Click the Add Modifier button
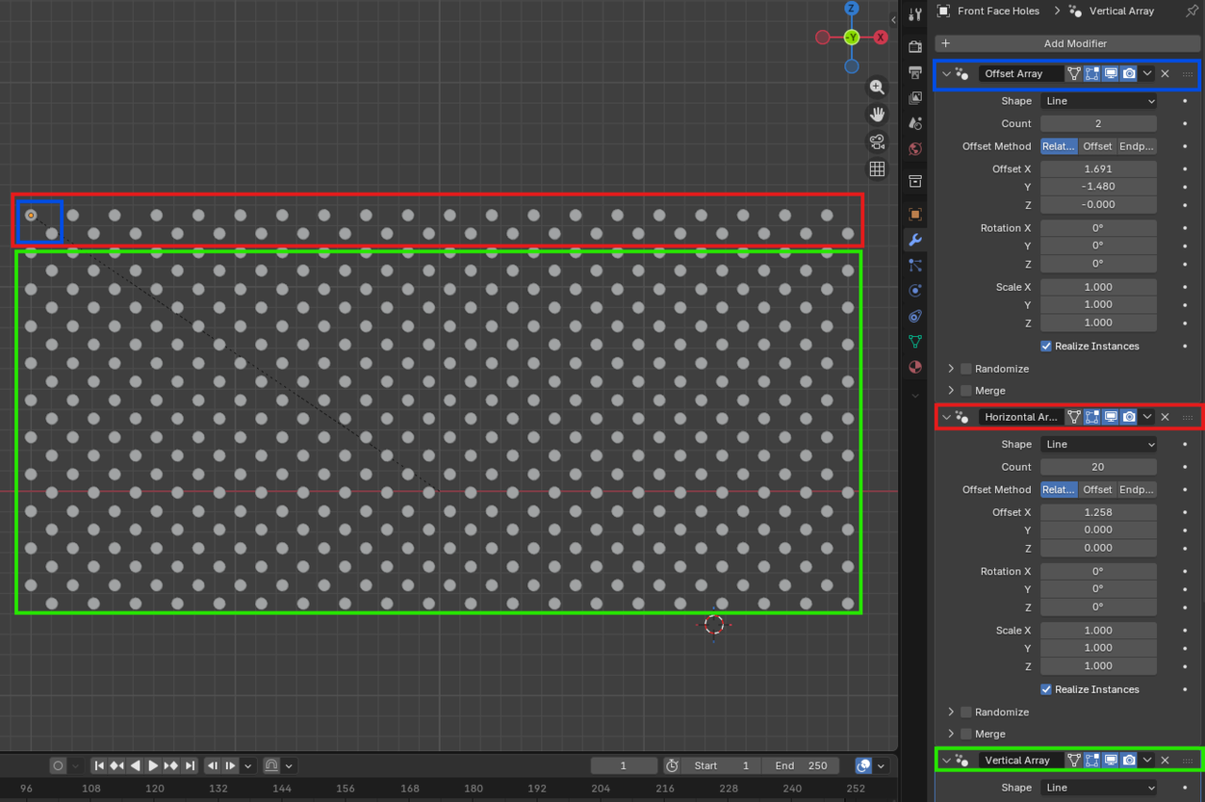The width and height of the screenshot is (1205, 802). tap(1068, 43)
